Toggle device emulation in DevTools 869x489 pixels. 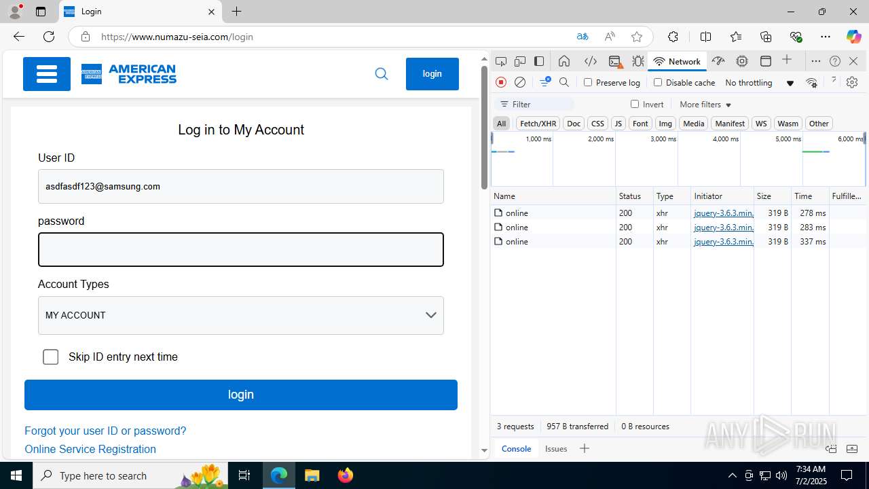(x=520, y=61)
